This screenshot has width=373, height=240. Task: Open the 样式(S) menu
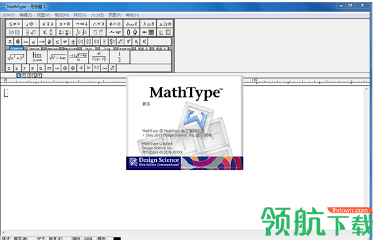click(80, 15)
